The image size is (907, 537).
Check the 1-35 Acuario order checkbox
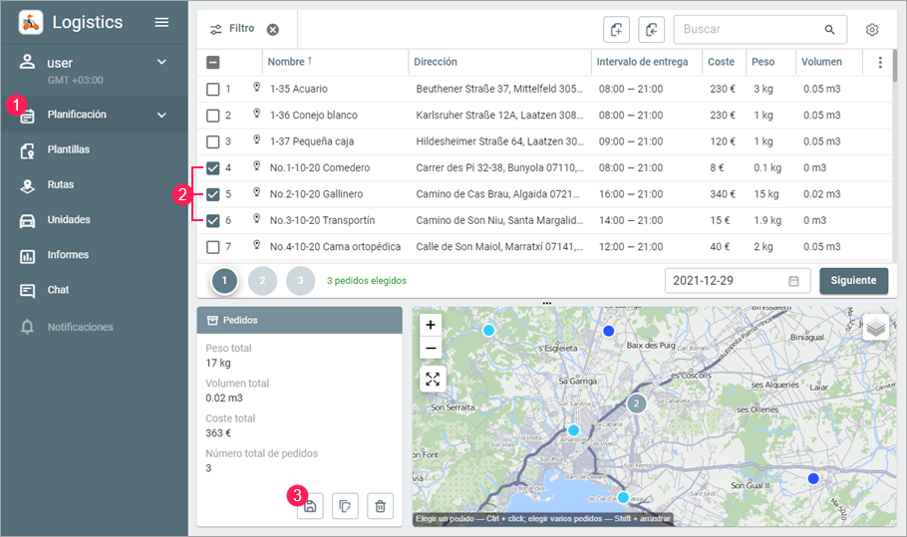[x=213, y=90]
